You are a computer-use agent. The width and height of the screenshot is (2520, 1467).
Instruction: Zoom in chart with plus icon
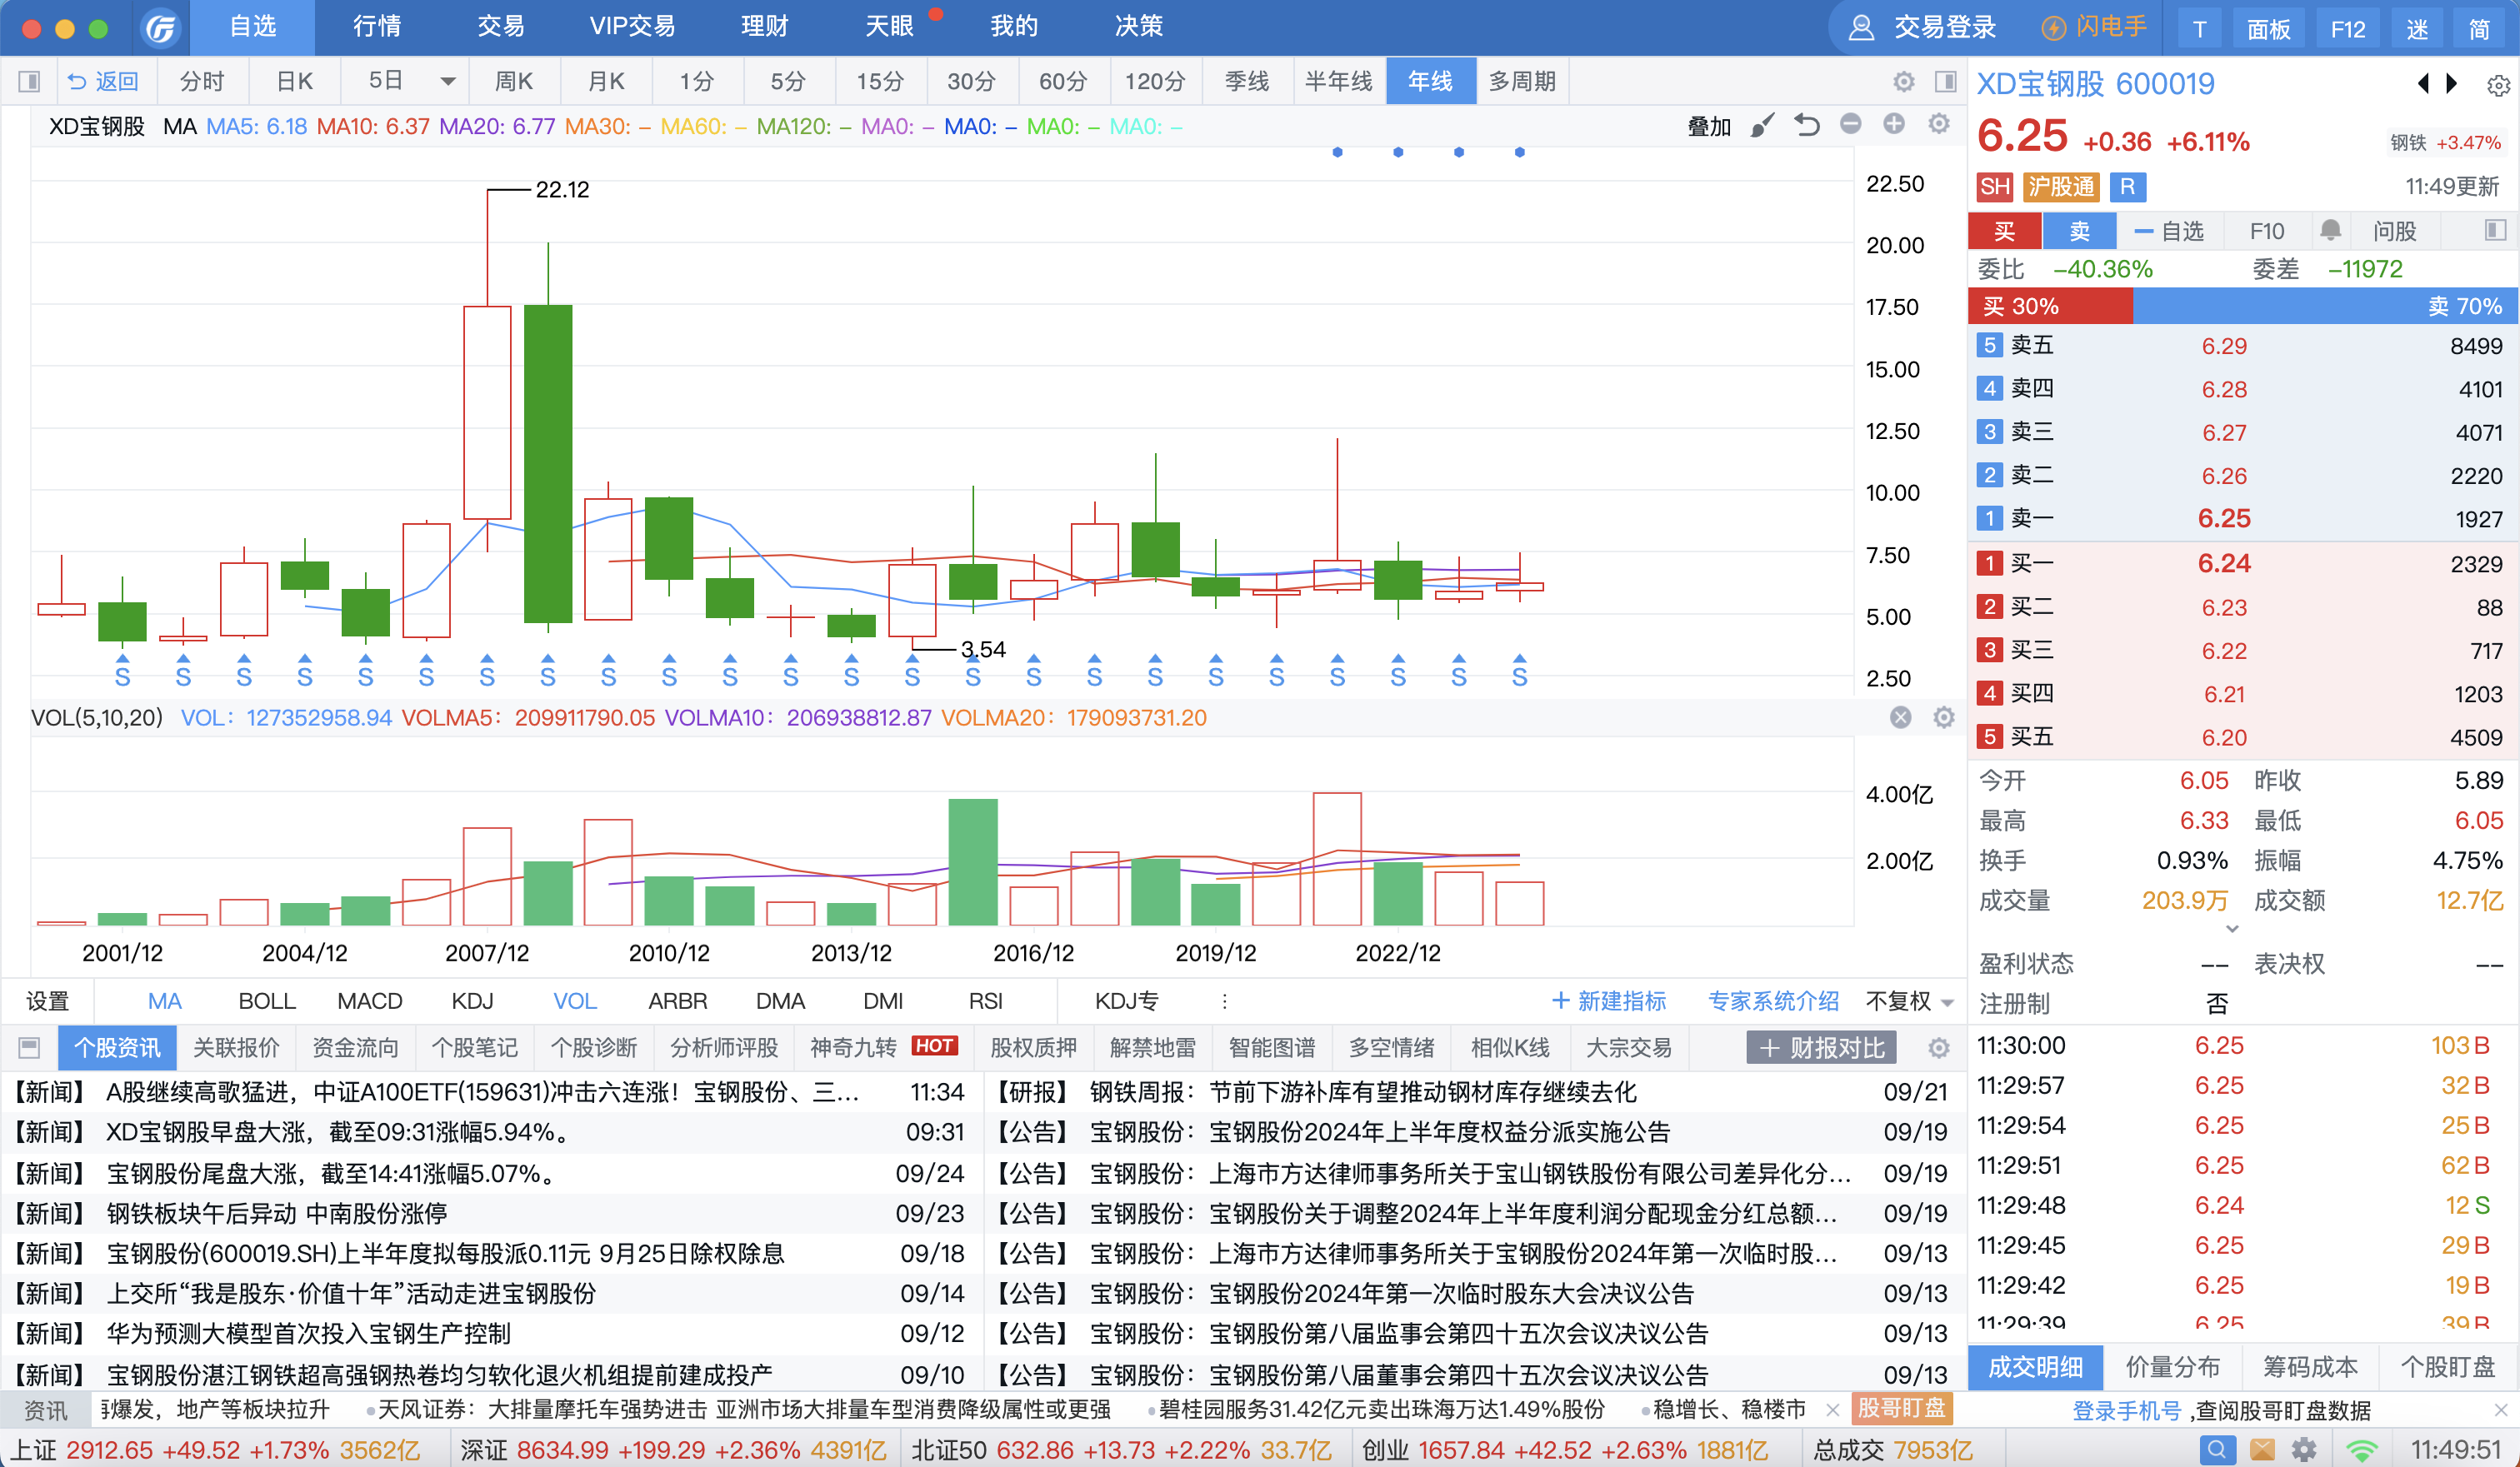click(1894, 124)
